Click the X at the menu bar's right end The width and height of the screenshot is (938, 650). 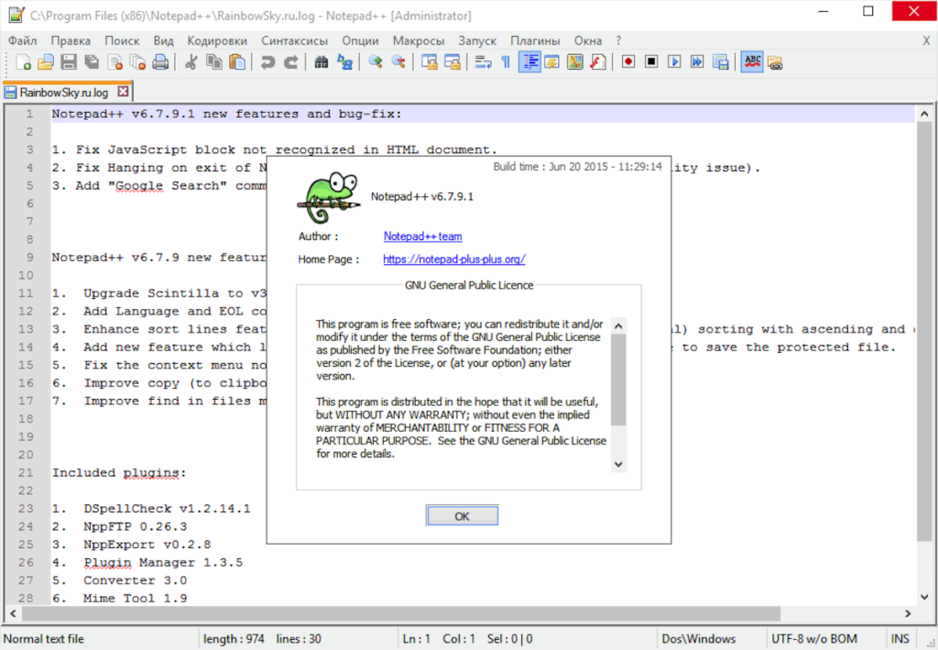pyautogui.click(x=926, y=40)
